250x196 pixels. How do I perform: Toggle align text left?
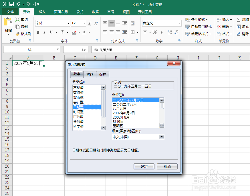coord(105,32)
